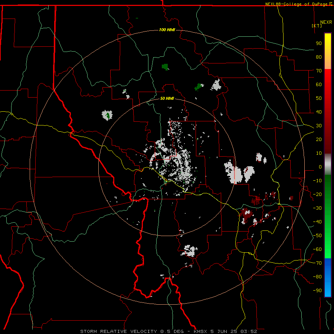Click the NEXR label above the scale
Viewport: 334px width, 334px height.
326,22
